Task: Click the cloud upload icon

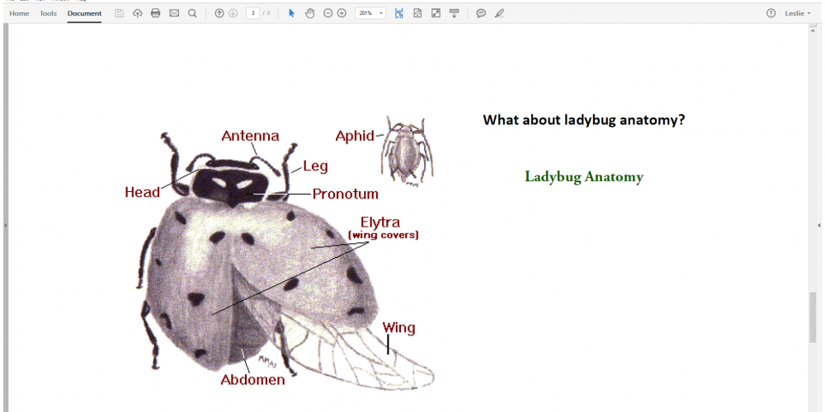Action: 138,13
